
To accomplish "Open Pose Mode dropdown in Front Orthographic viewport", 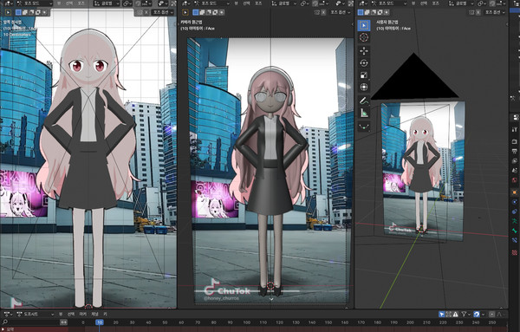I will coord(35,3).
